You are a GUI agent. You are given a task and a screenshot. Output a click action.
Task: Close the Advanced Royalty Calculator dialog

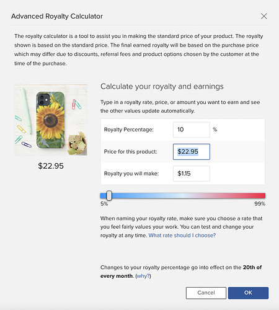click(263, 16)
